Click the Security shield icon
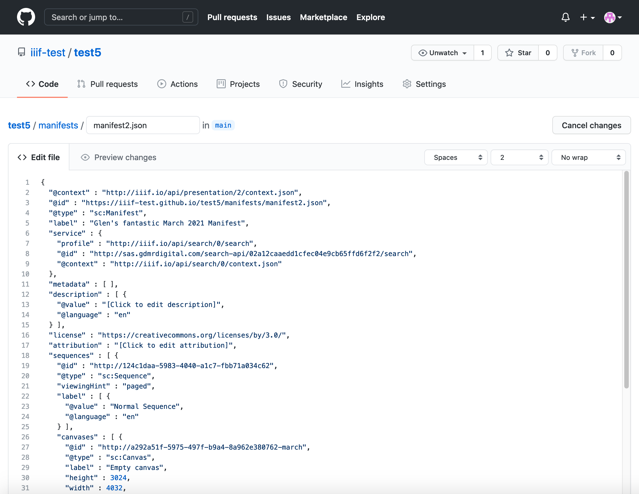 [x=283, y=84]
